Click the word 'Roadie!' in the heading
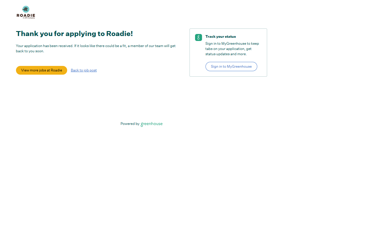This screenshot has width=377, height=228. click(119, 34)
